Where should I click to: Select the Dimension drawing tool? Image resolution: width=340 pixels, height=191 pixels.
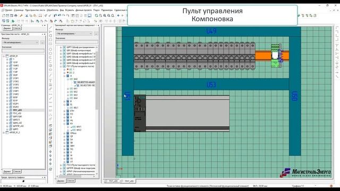[50, 94]
